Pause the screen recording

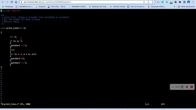(x=187, y=87)
